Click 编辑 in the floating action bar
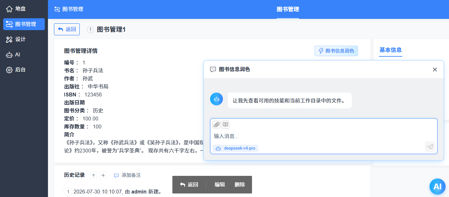Image resolution: width=449 pixels, height=197 pixels. 220,185
